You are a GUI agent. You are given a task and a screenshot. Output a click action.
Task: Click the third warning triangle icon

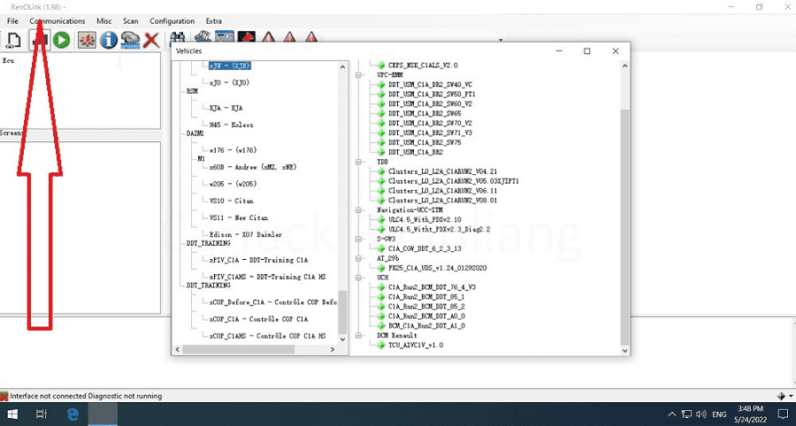point(311,37)
